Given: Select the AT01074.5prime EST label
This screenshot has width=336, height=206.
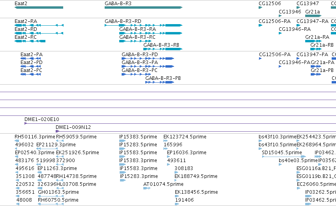Looking at the screenshot, I should pos(163,184).
